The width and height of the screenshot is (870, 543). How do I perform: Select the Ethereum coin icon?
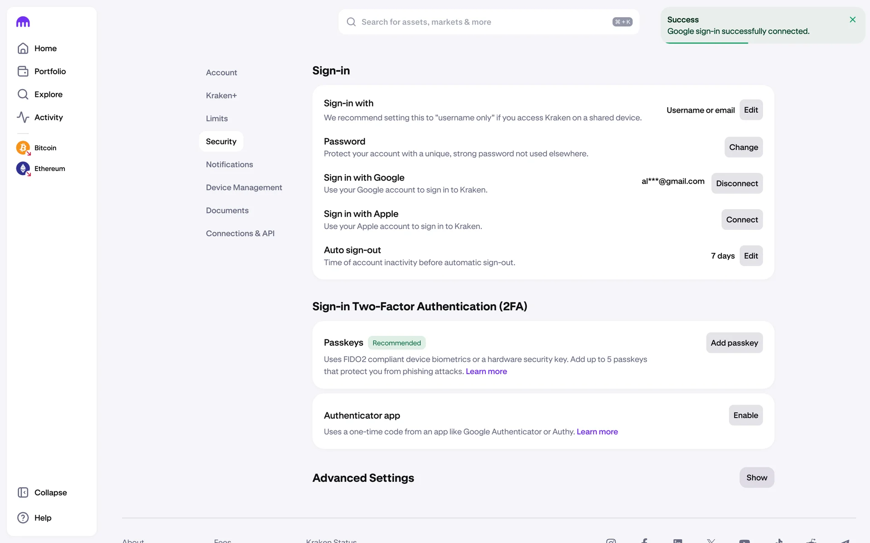tap(23, 168)
